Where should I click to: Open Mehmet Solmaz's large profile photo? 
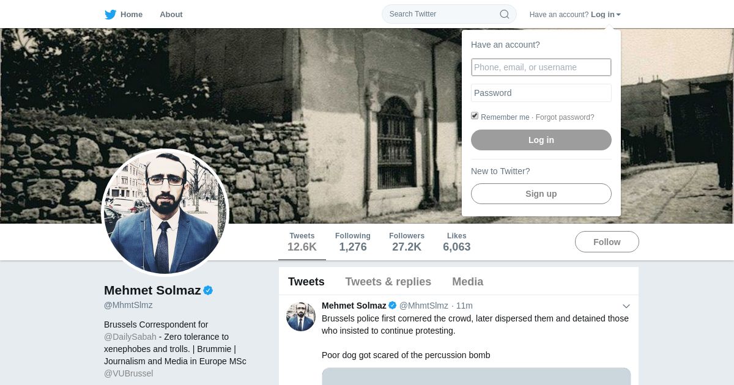165,212
